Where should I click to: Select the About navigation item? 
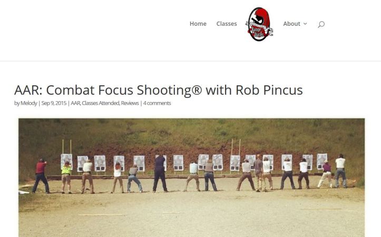(292, 24)
